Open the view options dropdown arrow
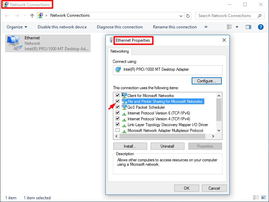Viewport: 269px width, 202px height. point(237,27)
